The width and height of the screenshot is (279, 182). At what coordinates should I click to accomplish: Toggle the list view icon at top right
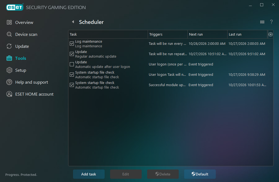[x=262, y=22]
